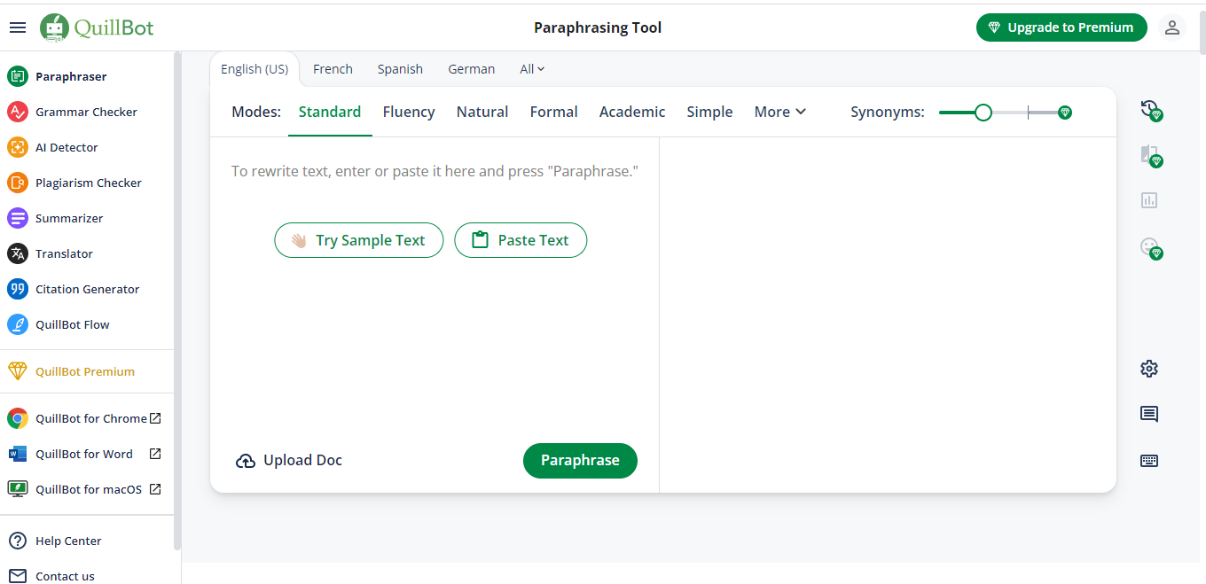This screenshot has height=584, width=1206.
Task: Open Grammar Checker icon in sidebar
Action: point(18,112)
